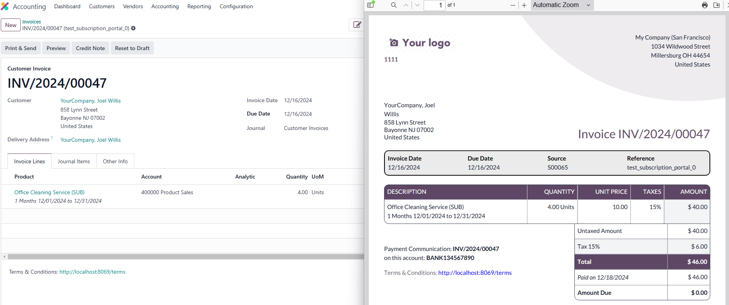Click the Preview button
The height and width of the screenshot is (305, 729).
coord(56,48)
